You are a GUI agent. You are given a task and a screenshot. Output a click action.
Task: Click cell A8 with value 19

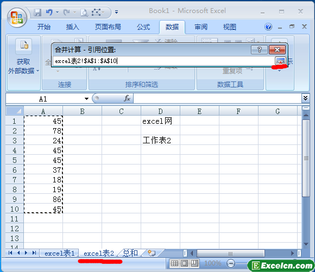point(43,189)
